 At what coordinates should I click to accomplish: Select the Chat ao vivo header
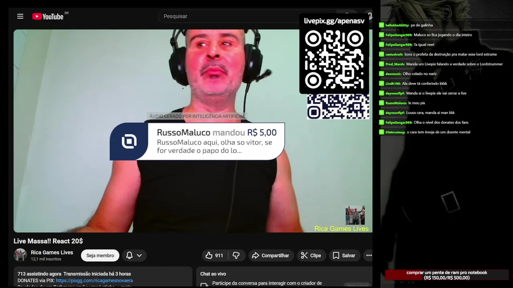tap(213, 274)
